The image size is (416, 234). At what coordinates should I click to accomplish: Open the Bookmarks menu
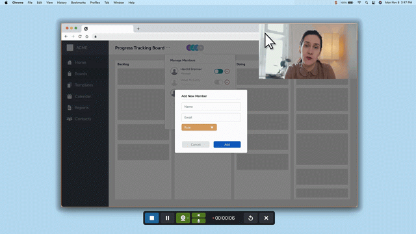(x=78, y=3)
